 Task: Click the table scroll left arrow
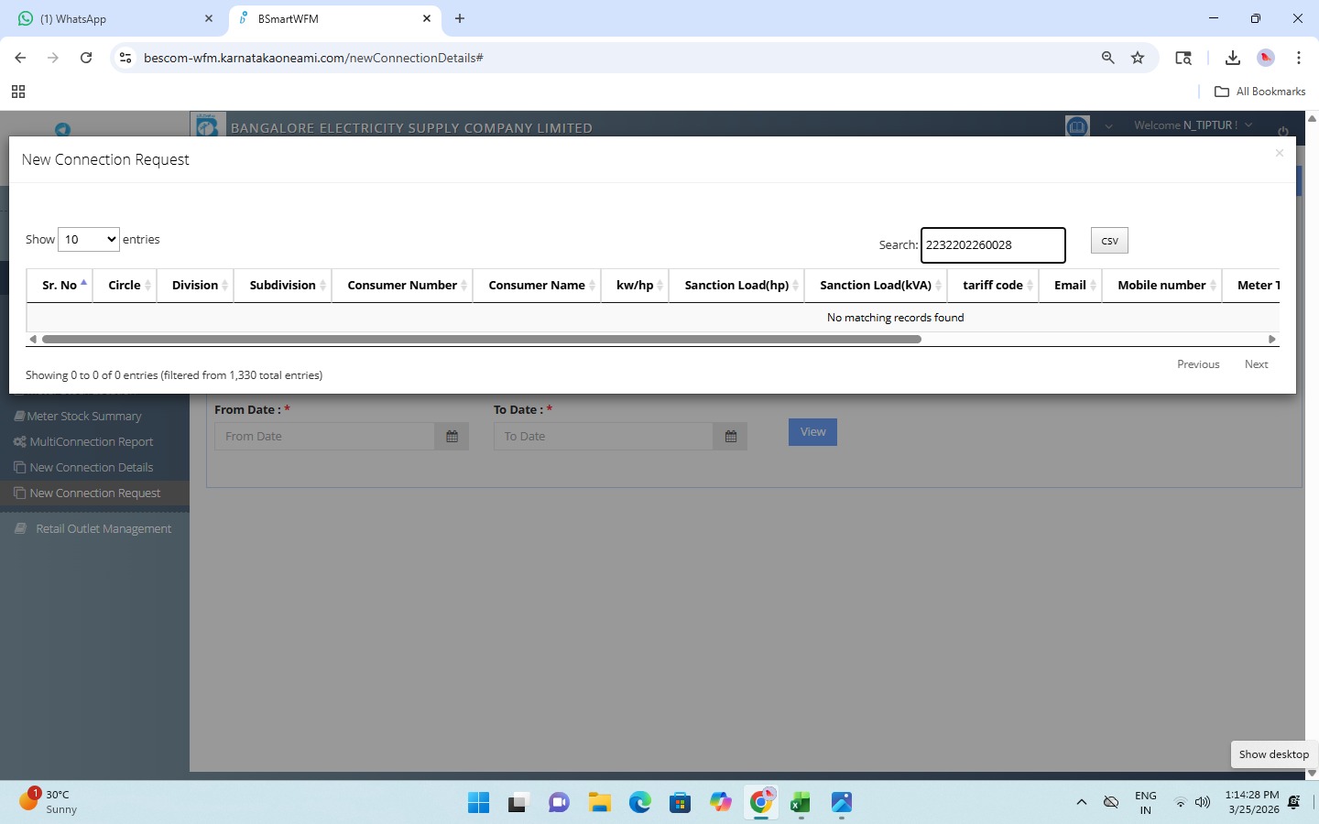point(33,339)
